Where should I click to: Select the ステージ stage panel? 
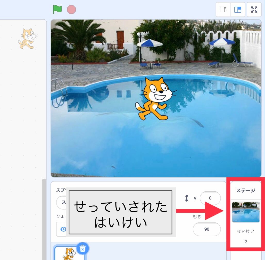[246, 214]
